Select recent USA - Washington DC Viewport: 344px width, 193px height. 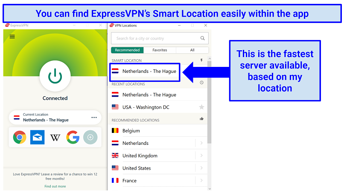pos(157,107)
